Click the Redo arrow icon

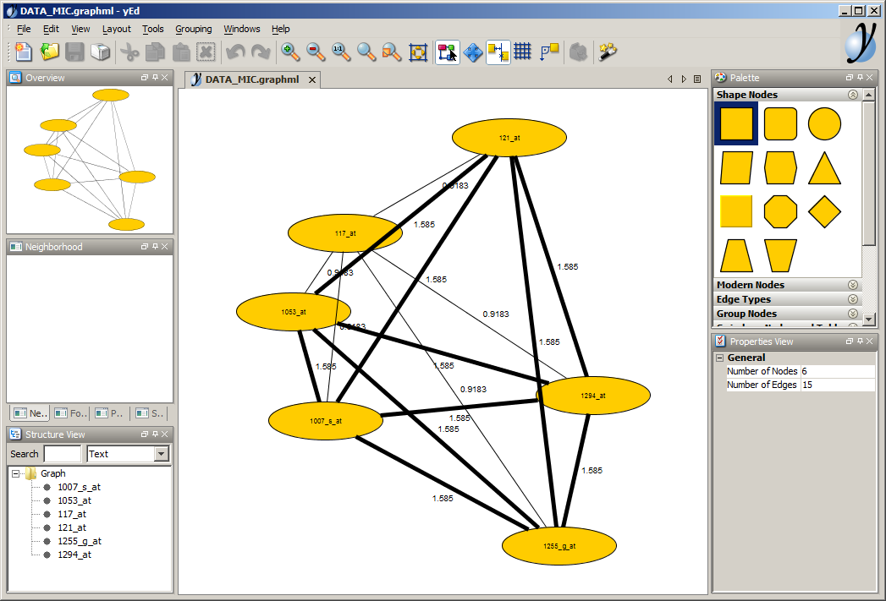tap(261, 52)
